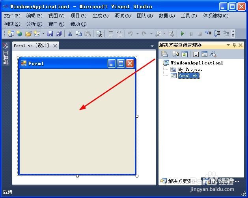Click the Uncomment lines icon
The image size is (248, 198).
[119, 34]
